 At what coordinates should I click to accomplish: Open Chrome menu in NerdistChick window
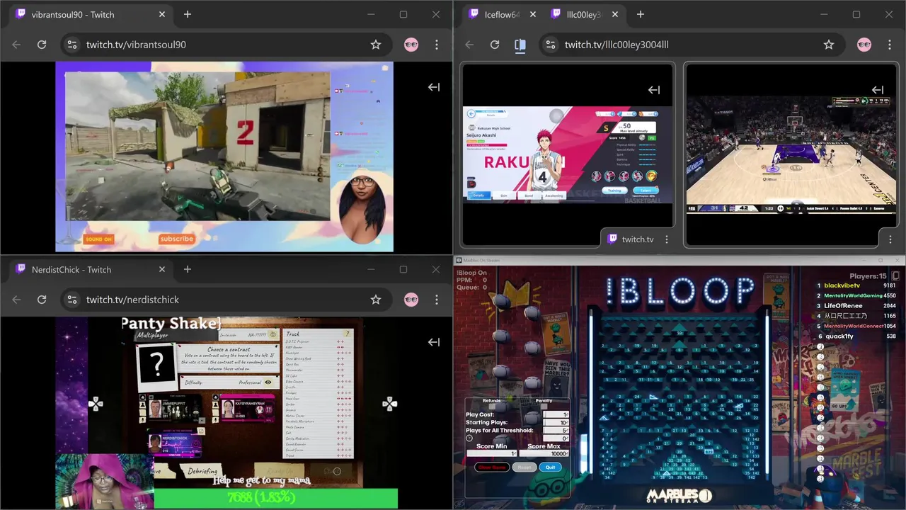tap(437, 300)
